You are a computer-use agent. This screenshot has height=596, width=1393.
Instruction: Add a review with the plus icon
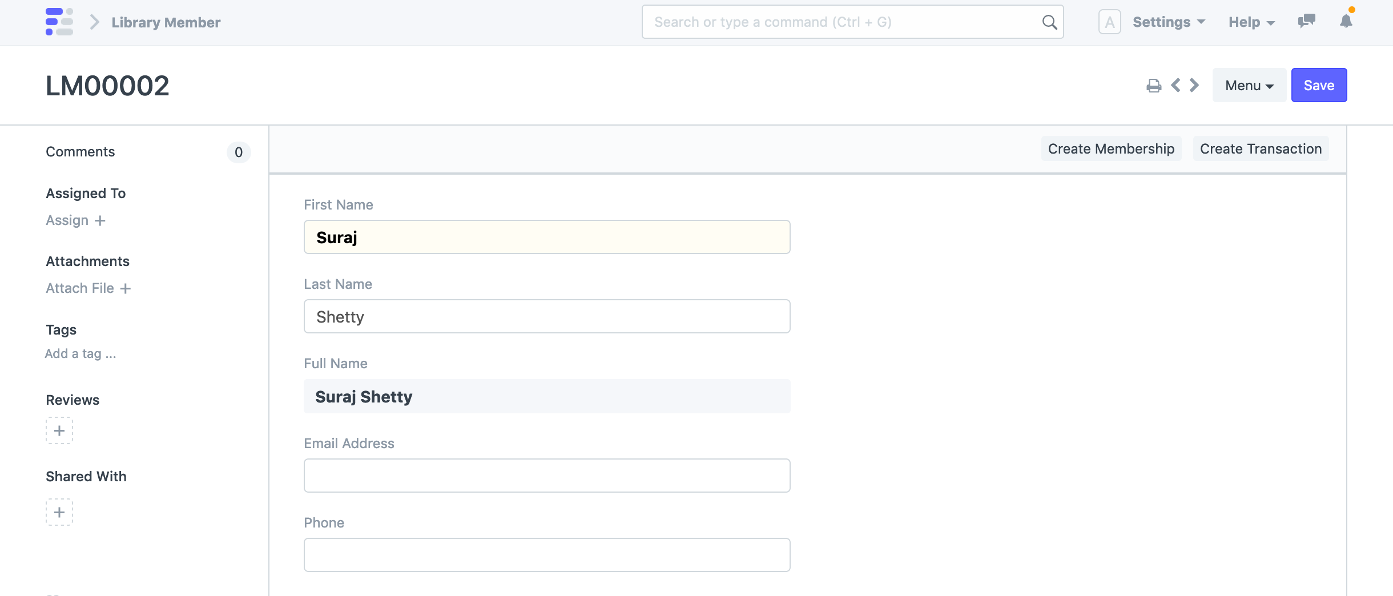point(59,430)
